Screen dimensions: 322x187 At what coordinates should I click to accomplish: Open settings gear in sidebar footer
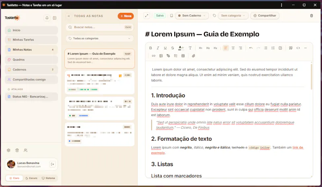pos(8,150)
